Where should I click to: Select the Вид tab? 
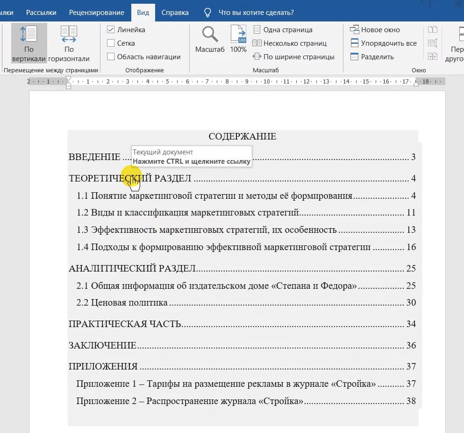143,13
